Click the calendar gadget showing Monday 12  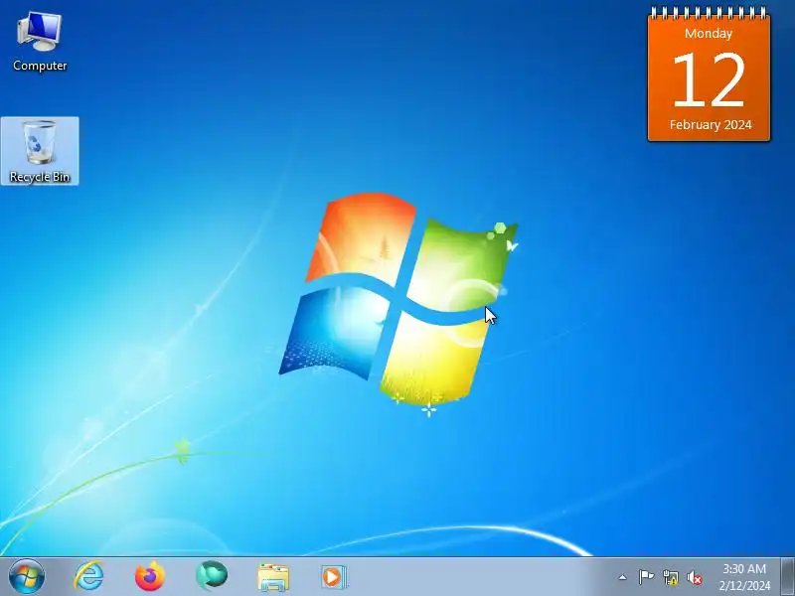coord(709,74)
